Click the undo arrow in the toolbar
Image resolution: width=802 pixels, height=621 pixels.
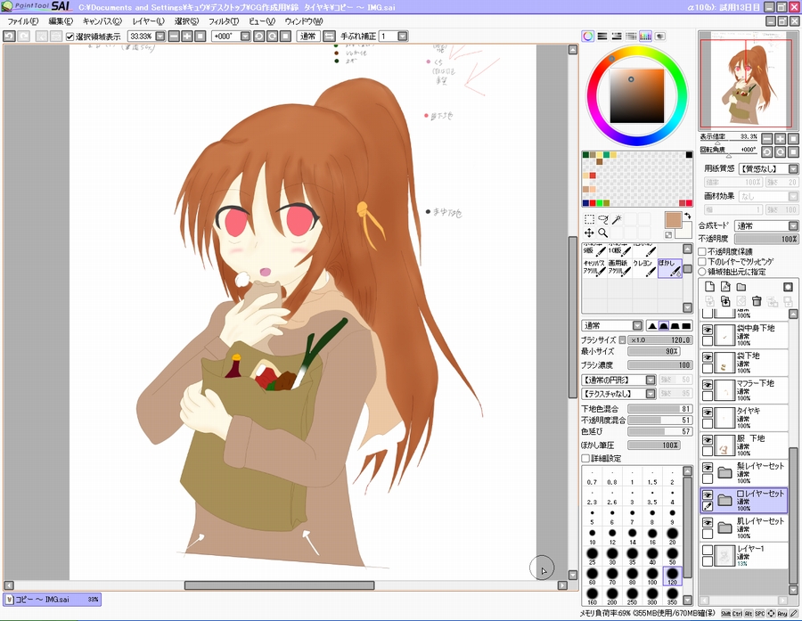9,36
